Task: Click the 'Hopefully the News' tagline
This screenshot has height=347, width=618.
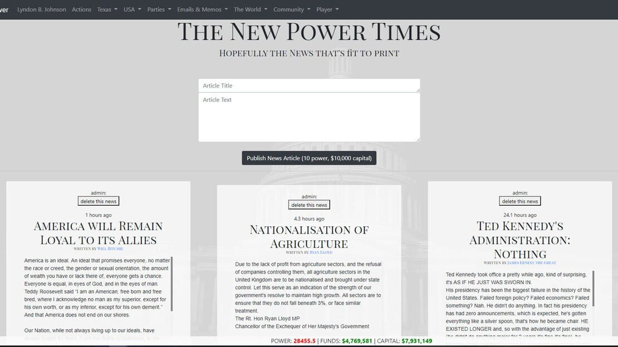Action: pyautogui.click(x=309, y=53)
